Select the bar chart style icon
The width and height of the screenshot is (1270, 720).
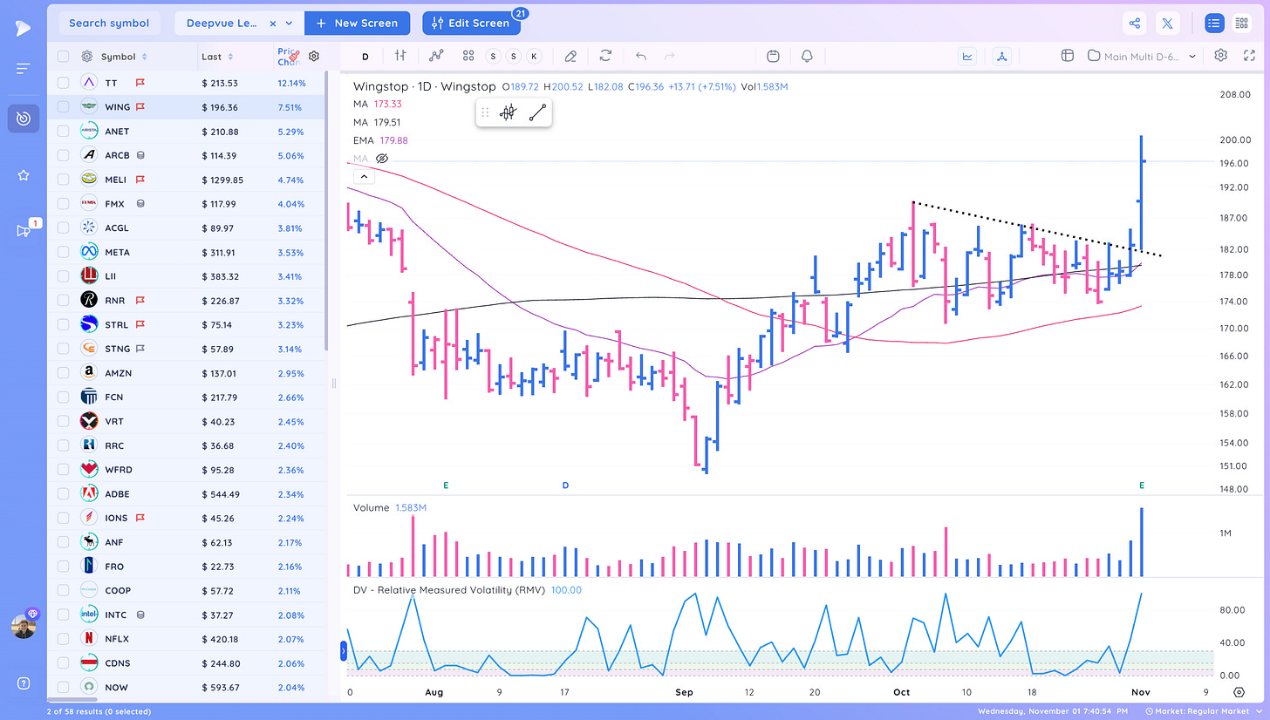coord(400,56)
